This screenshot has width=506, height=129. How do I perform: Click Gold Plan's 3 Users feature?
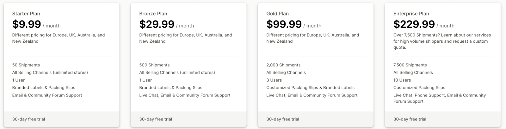274,80
